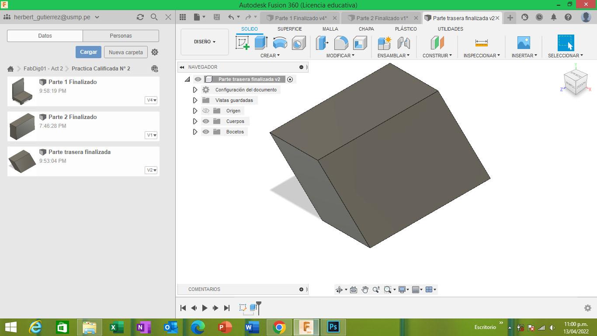597x336 pixels.
Task: Pick the Fillet tool
Action: pyautogui.click(x=341, y=43)
